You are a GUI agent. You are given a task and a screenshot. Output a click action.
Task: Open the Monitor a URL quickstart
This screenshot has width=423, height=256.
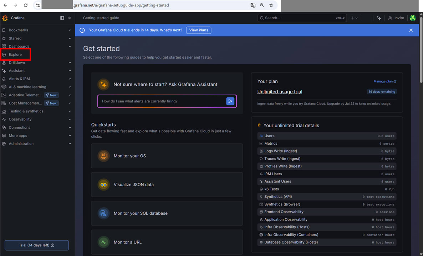coord(167,242)
